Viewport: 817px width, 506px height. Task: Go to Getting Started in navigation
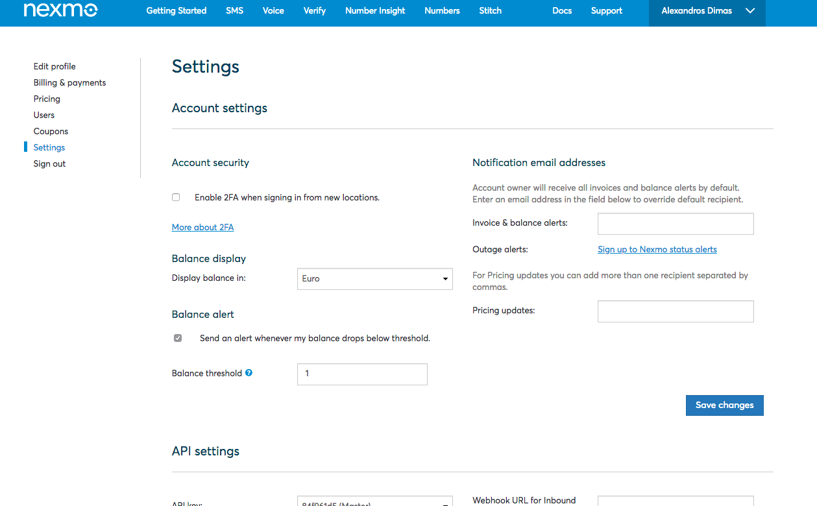(x=176, y=11)
